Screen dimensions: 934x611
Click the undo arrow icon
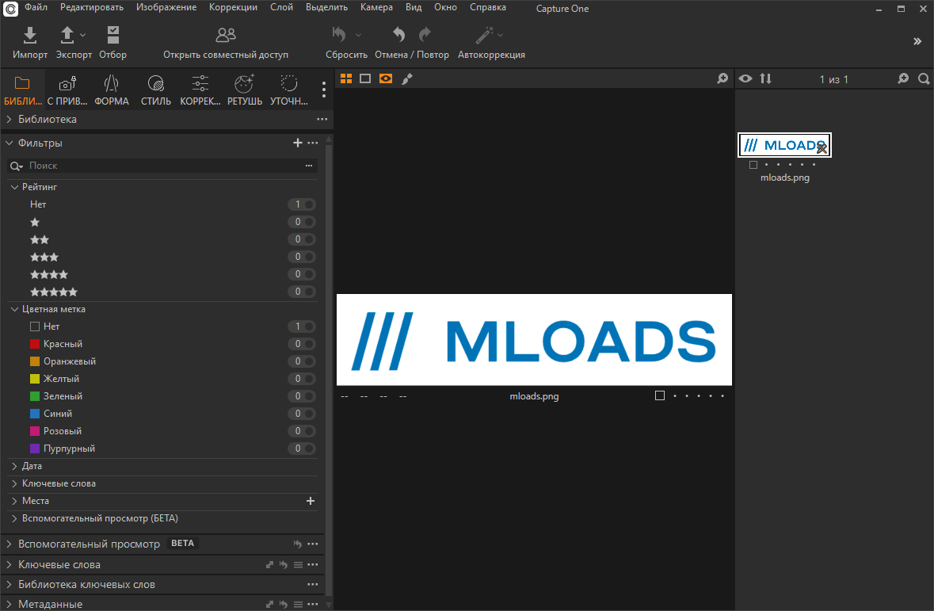(398, 35)
